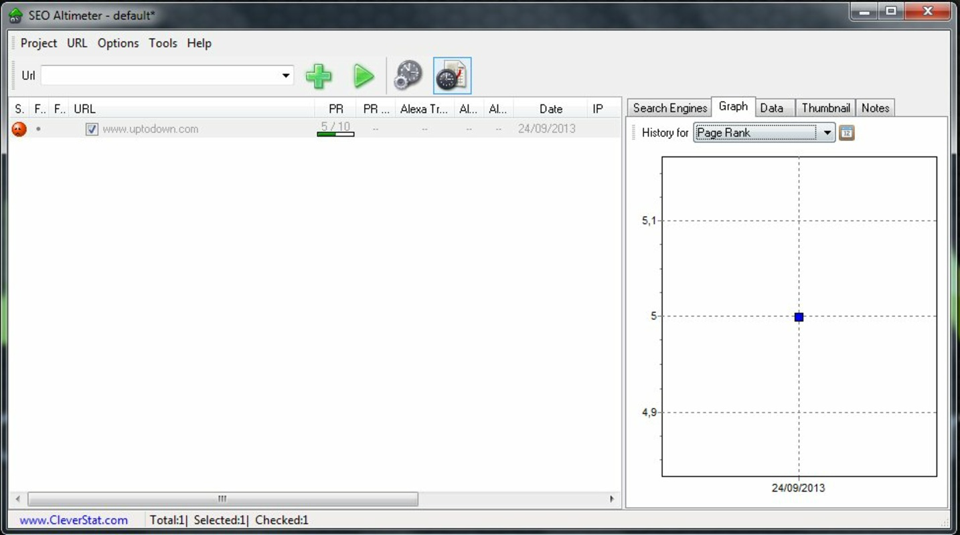
Task: Select the Graph tab
Action: click(733, 106)
